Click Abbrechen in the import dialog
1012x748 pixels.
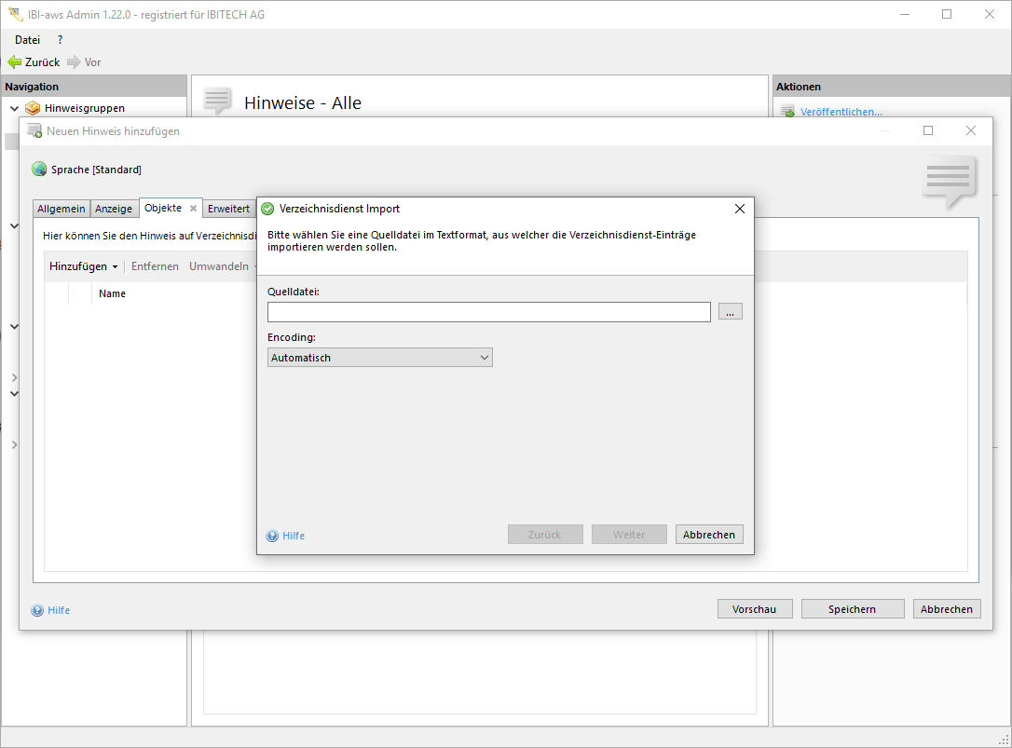tap(709, 535)
